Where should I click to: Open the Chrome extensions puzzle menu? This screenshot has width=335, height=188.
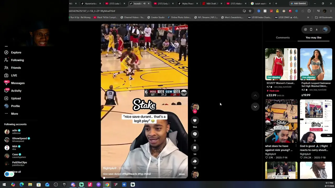tap(309, 11)
